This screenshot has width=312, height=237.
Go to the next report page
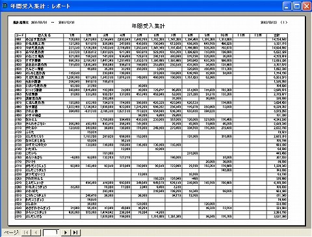(x=66, y=232)
